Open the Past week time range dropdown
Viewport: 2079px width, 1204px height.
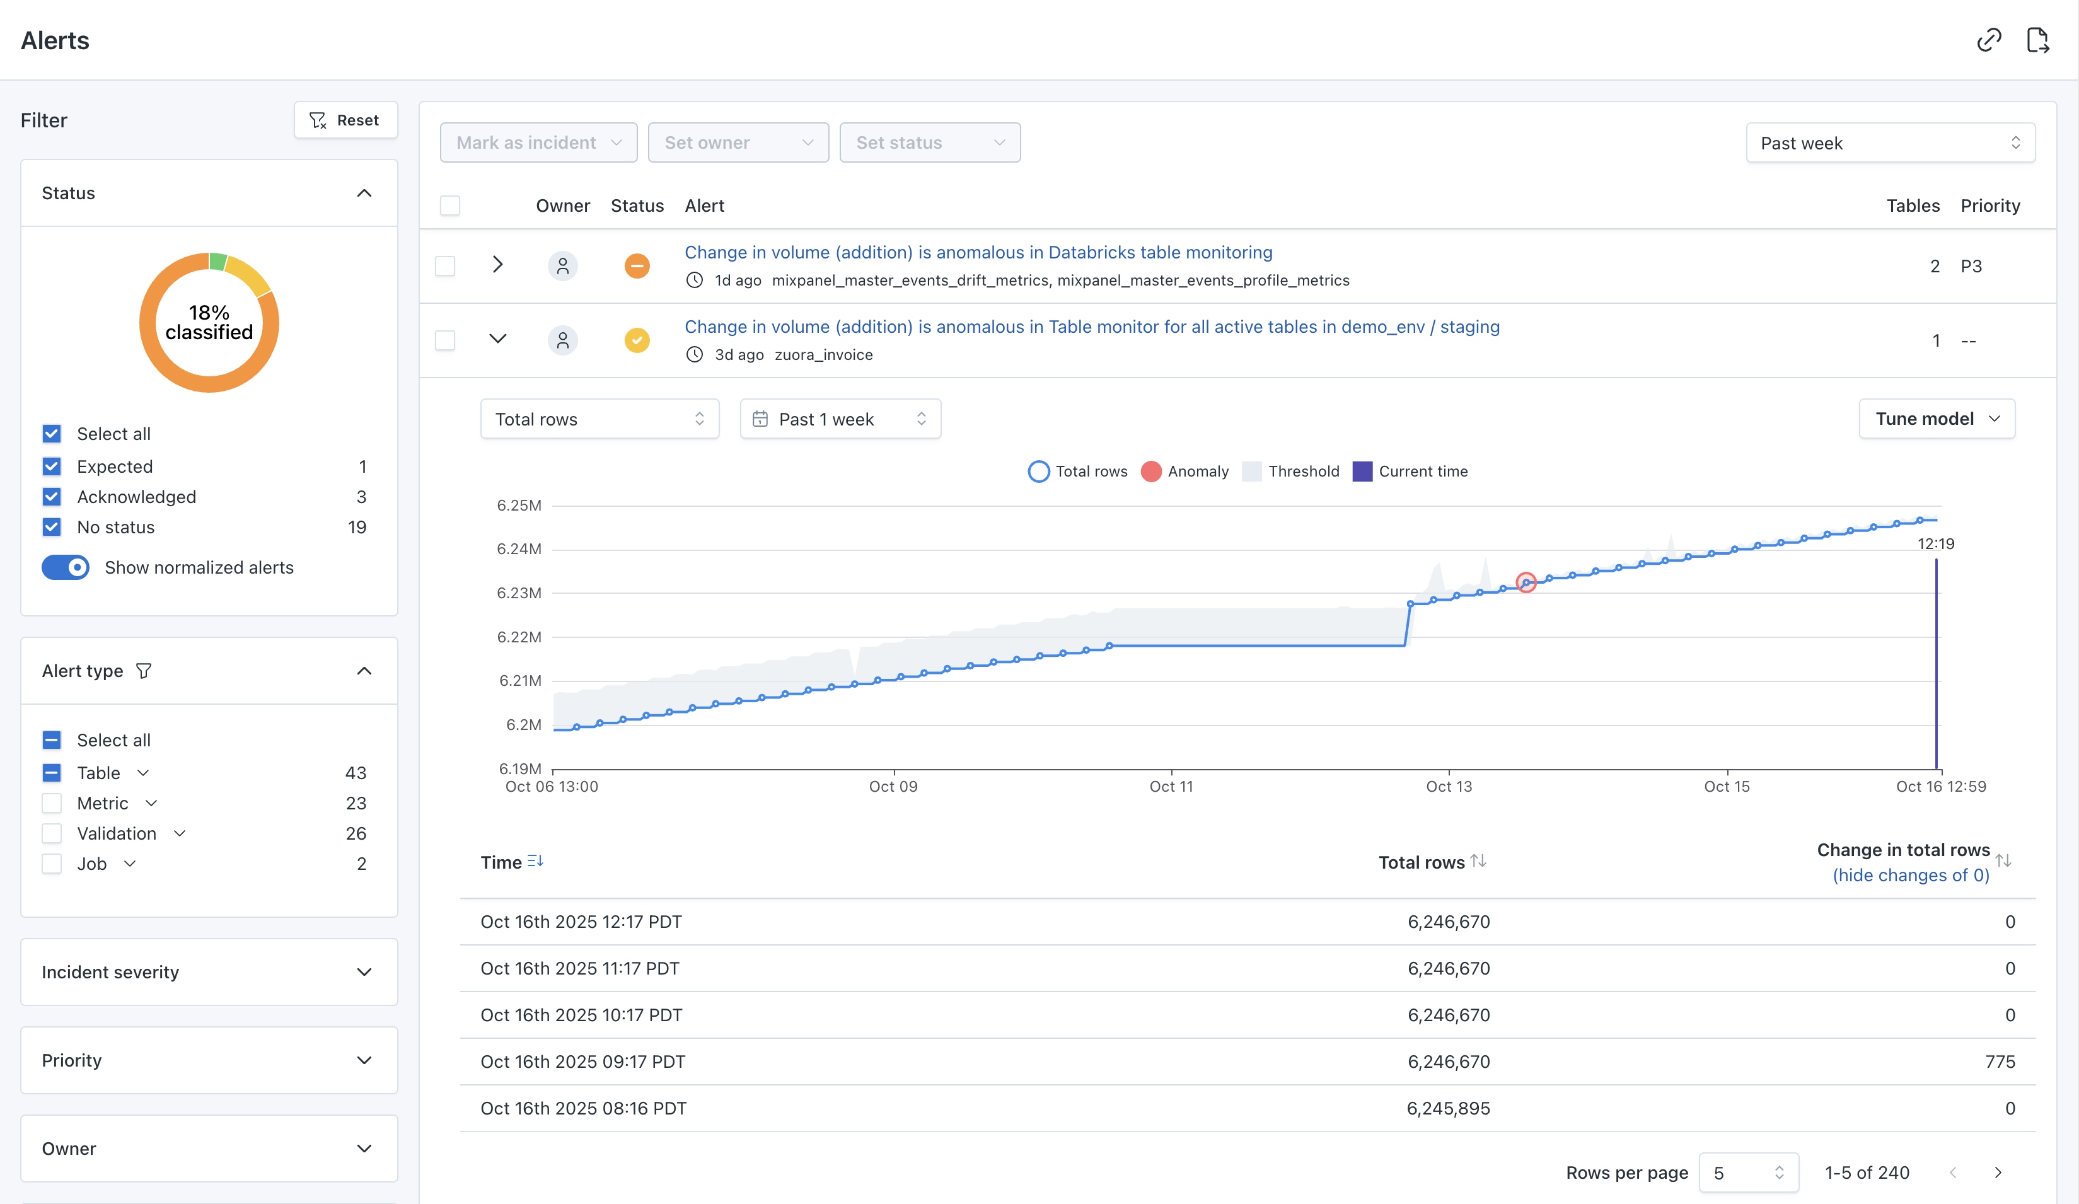coord(1890,142)
